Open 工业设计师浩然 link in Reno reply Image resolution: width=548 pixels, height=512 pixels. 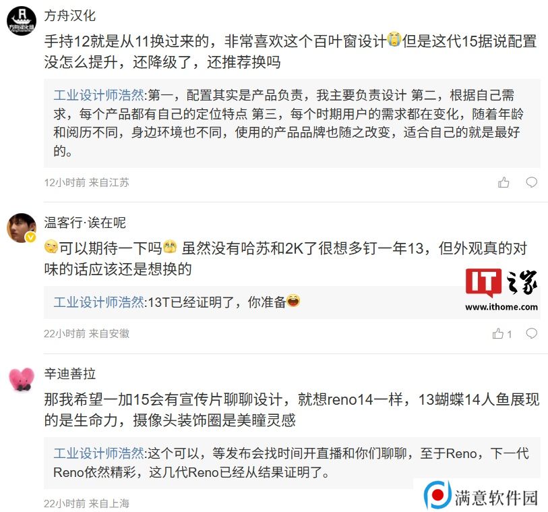coord(98,453)
